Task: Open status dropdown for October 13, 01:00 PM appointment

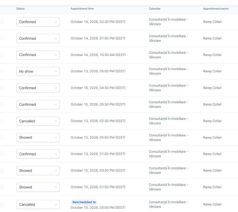Action: point(38,154)
